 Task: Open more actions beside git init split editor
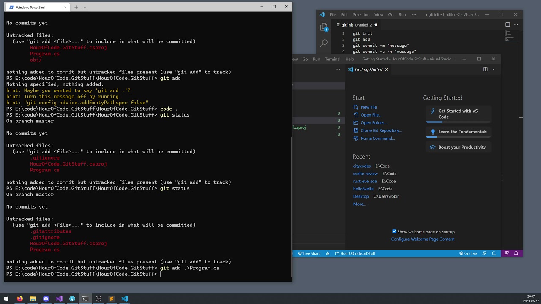[516, 24]
